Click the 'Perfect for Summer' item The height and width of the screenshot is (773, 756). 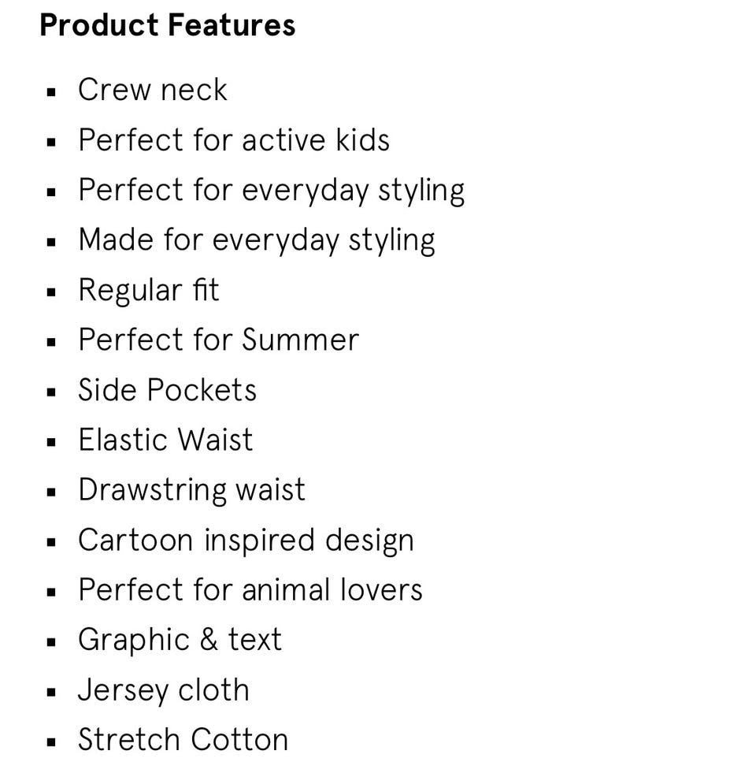(x=218, y=340)
